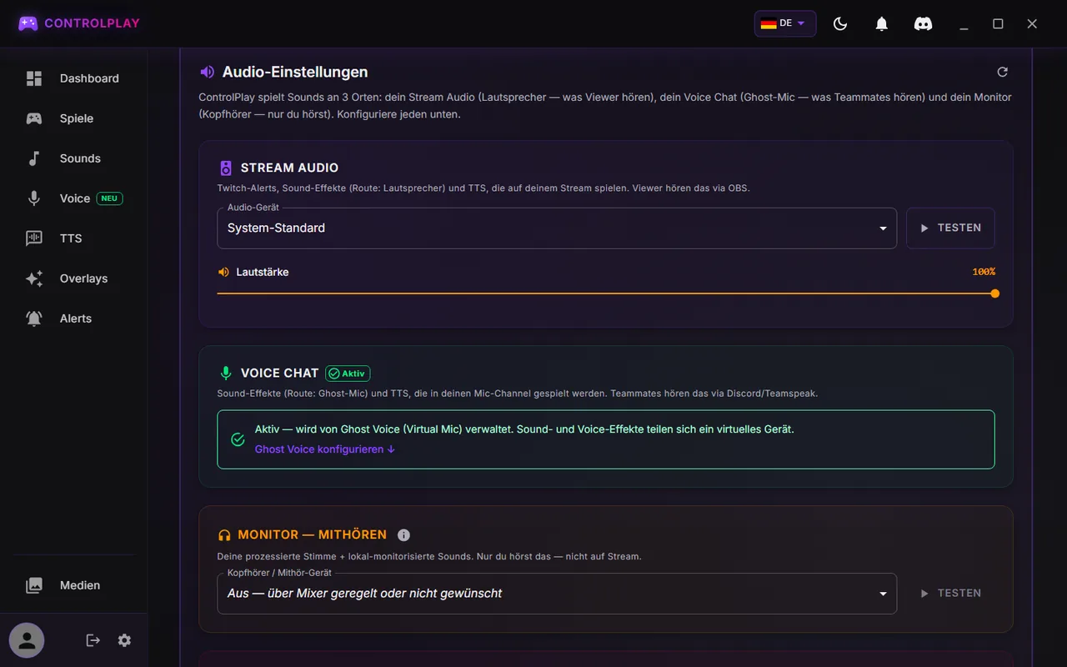The height and width of the screenshot is (667, 1067).
Task: Maximize the ControlPlay window
Action: [998, 24]
